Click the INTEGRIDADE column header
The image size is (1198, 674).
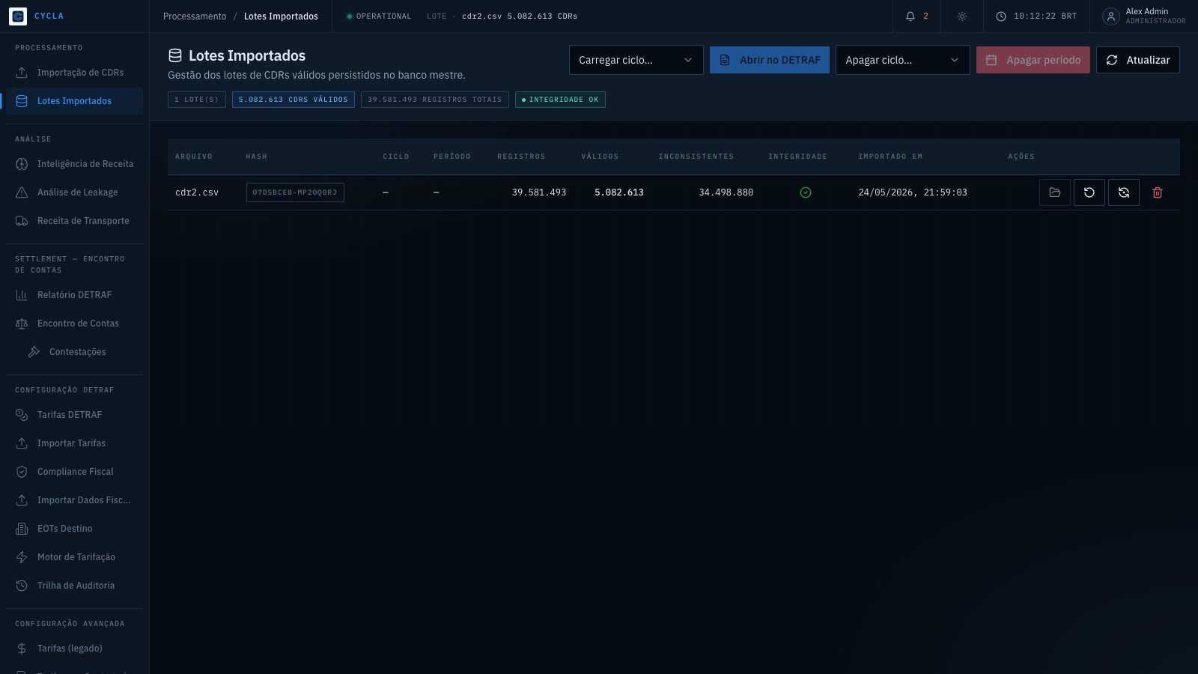pyautogui.click(x=798, y=157)
